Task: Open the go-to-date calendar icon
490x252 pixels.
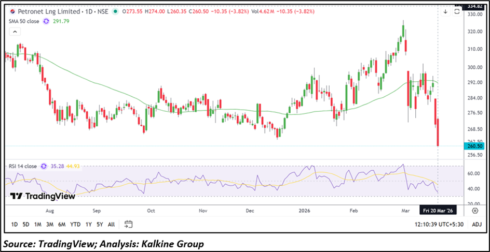Action: (129, 224)
